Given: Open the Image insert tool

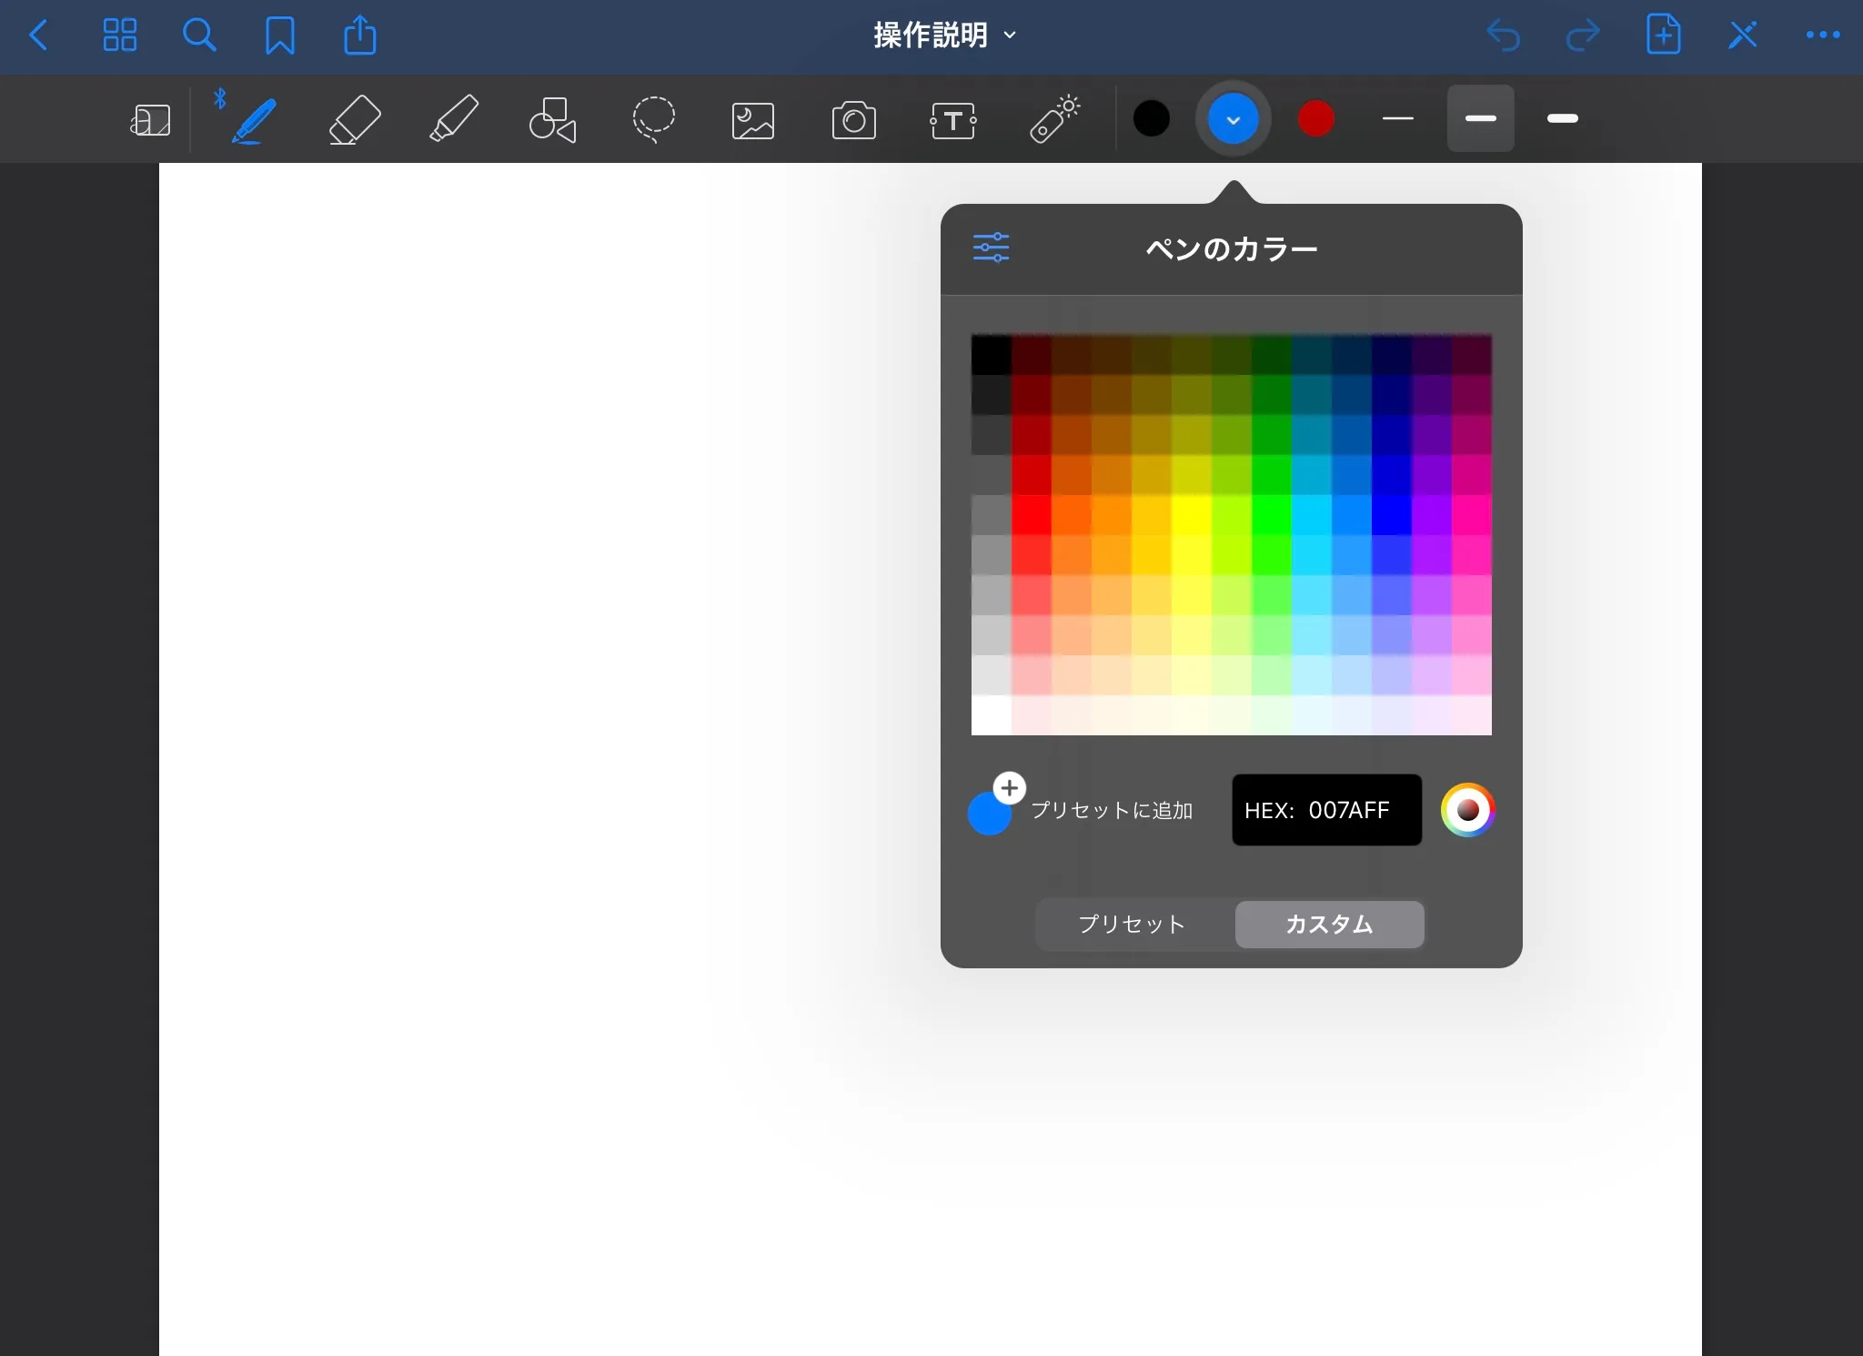Looking at the screenshot, I should (753, 119).
